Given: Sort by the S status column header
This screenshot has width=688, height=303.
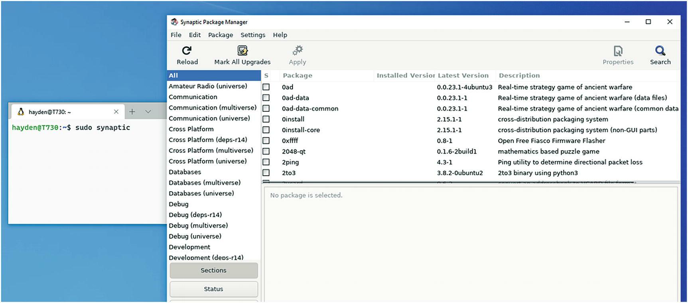Looking at the screenshot, I should tap(266, 75).
